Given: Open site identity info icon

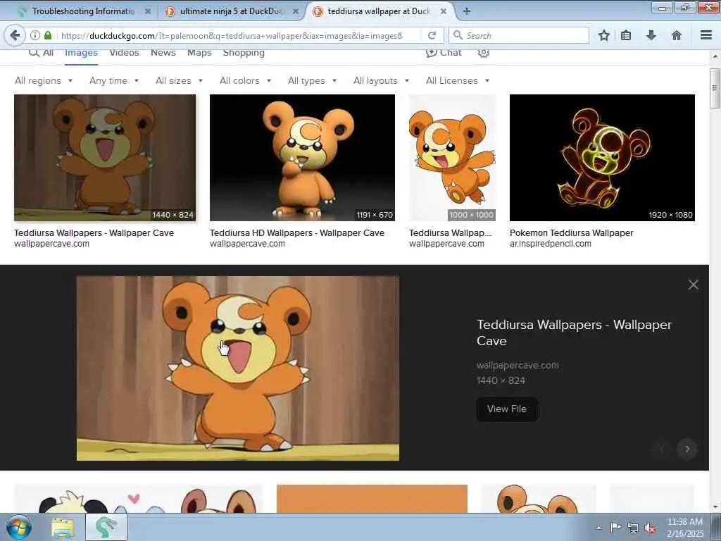Looking at the screenshot, I should [x=35, y=35].
